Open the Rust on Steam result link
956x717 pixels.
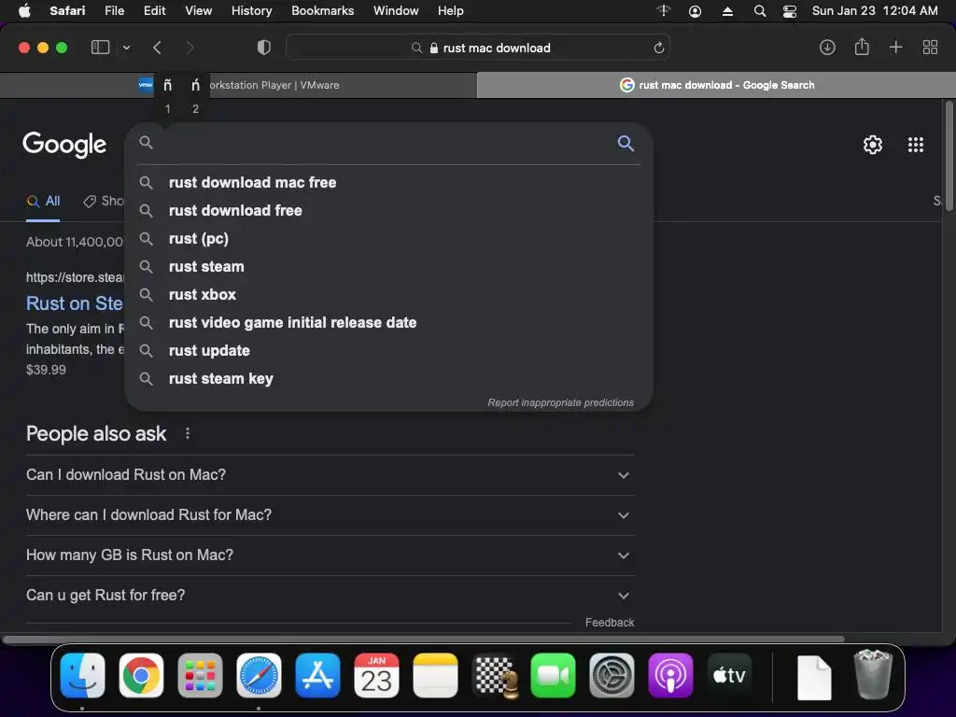coord(75,303)
